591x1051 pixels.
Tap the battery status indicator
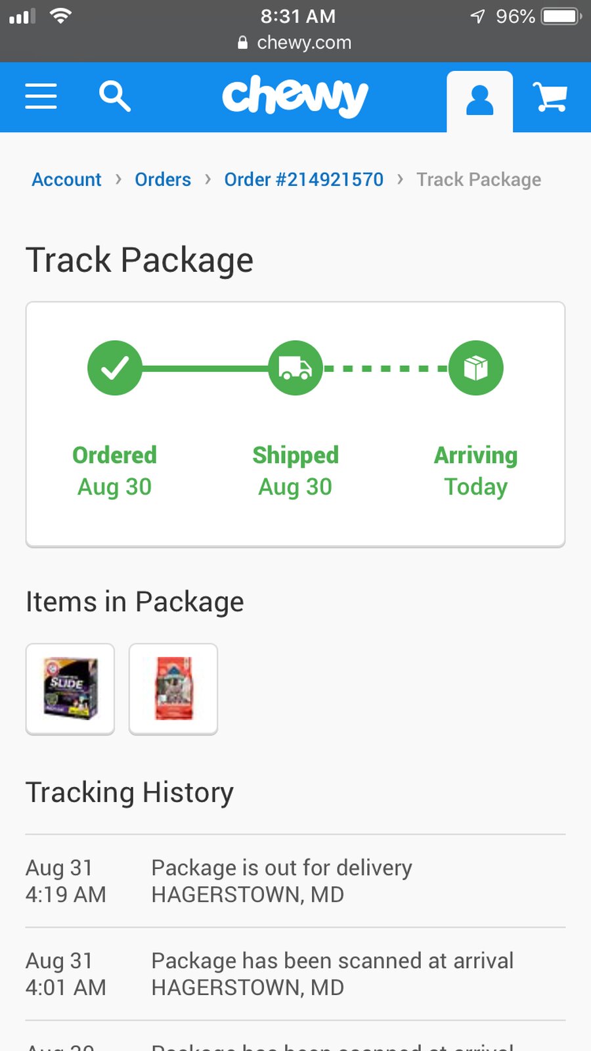point(561,16)
